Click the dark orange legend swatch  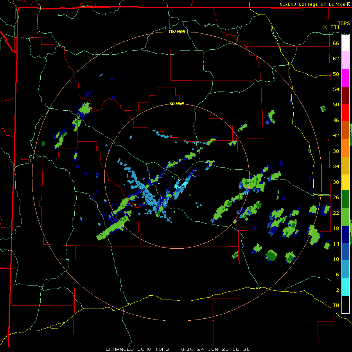coord(345,130)
